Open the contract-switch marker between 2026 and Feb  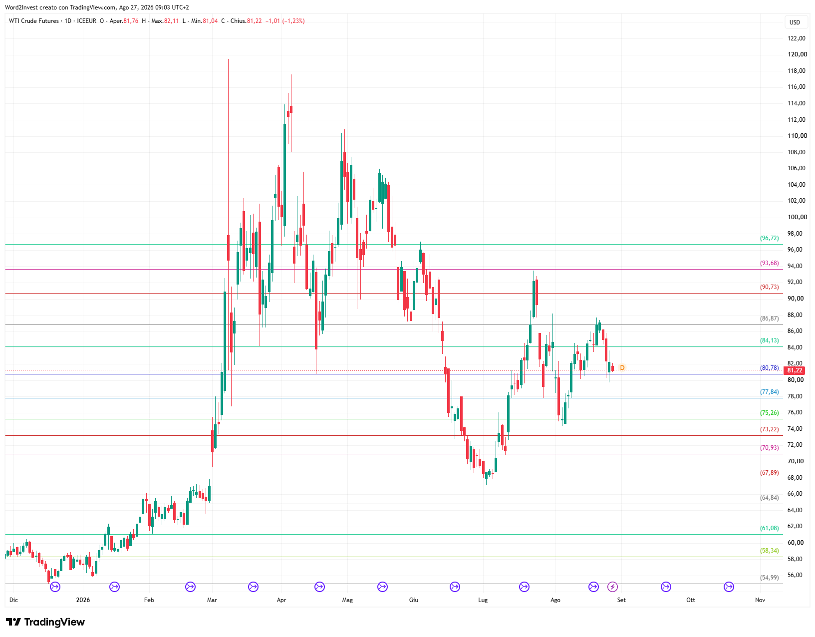(114, 587)
